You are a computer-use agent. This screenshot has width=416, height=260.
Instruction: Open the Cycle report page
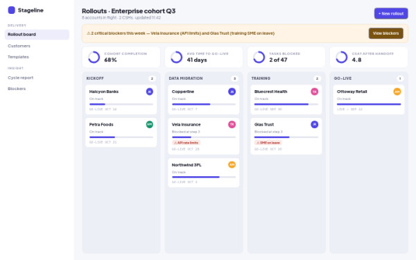(x=37, y=78)
